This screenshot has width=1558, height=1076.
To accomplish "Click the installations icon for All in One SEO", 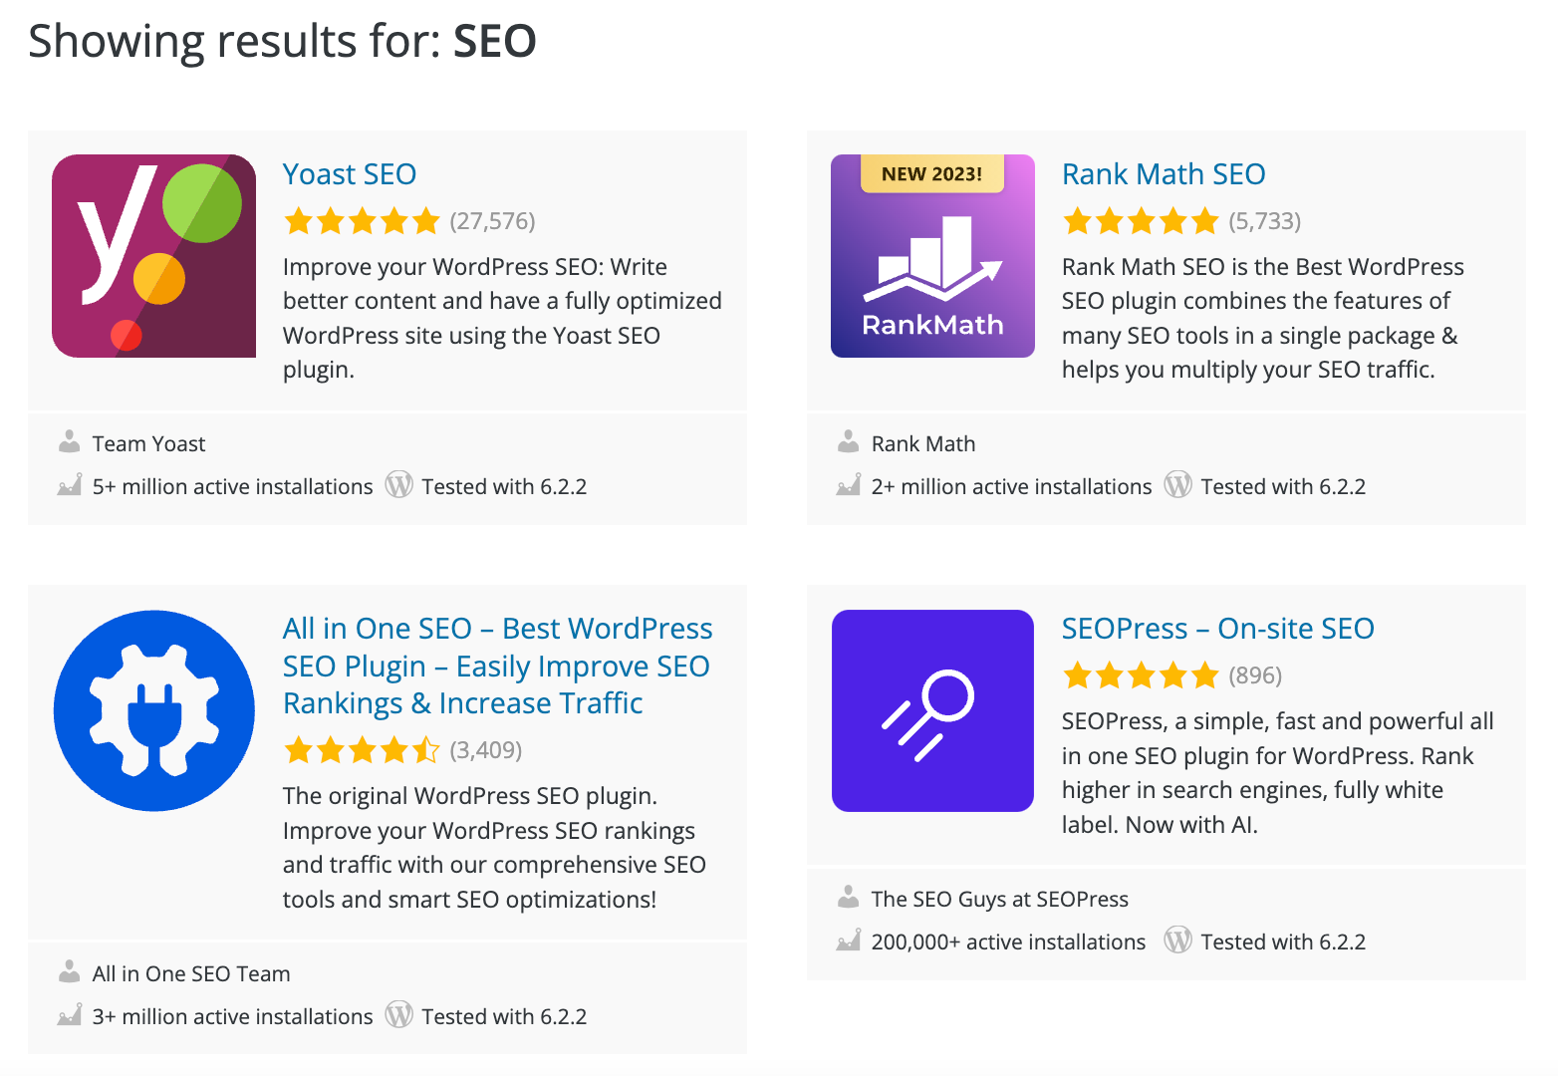I will 69,1015.
